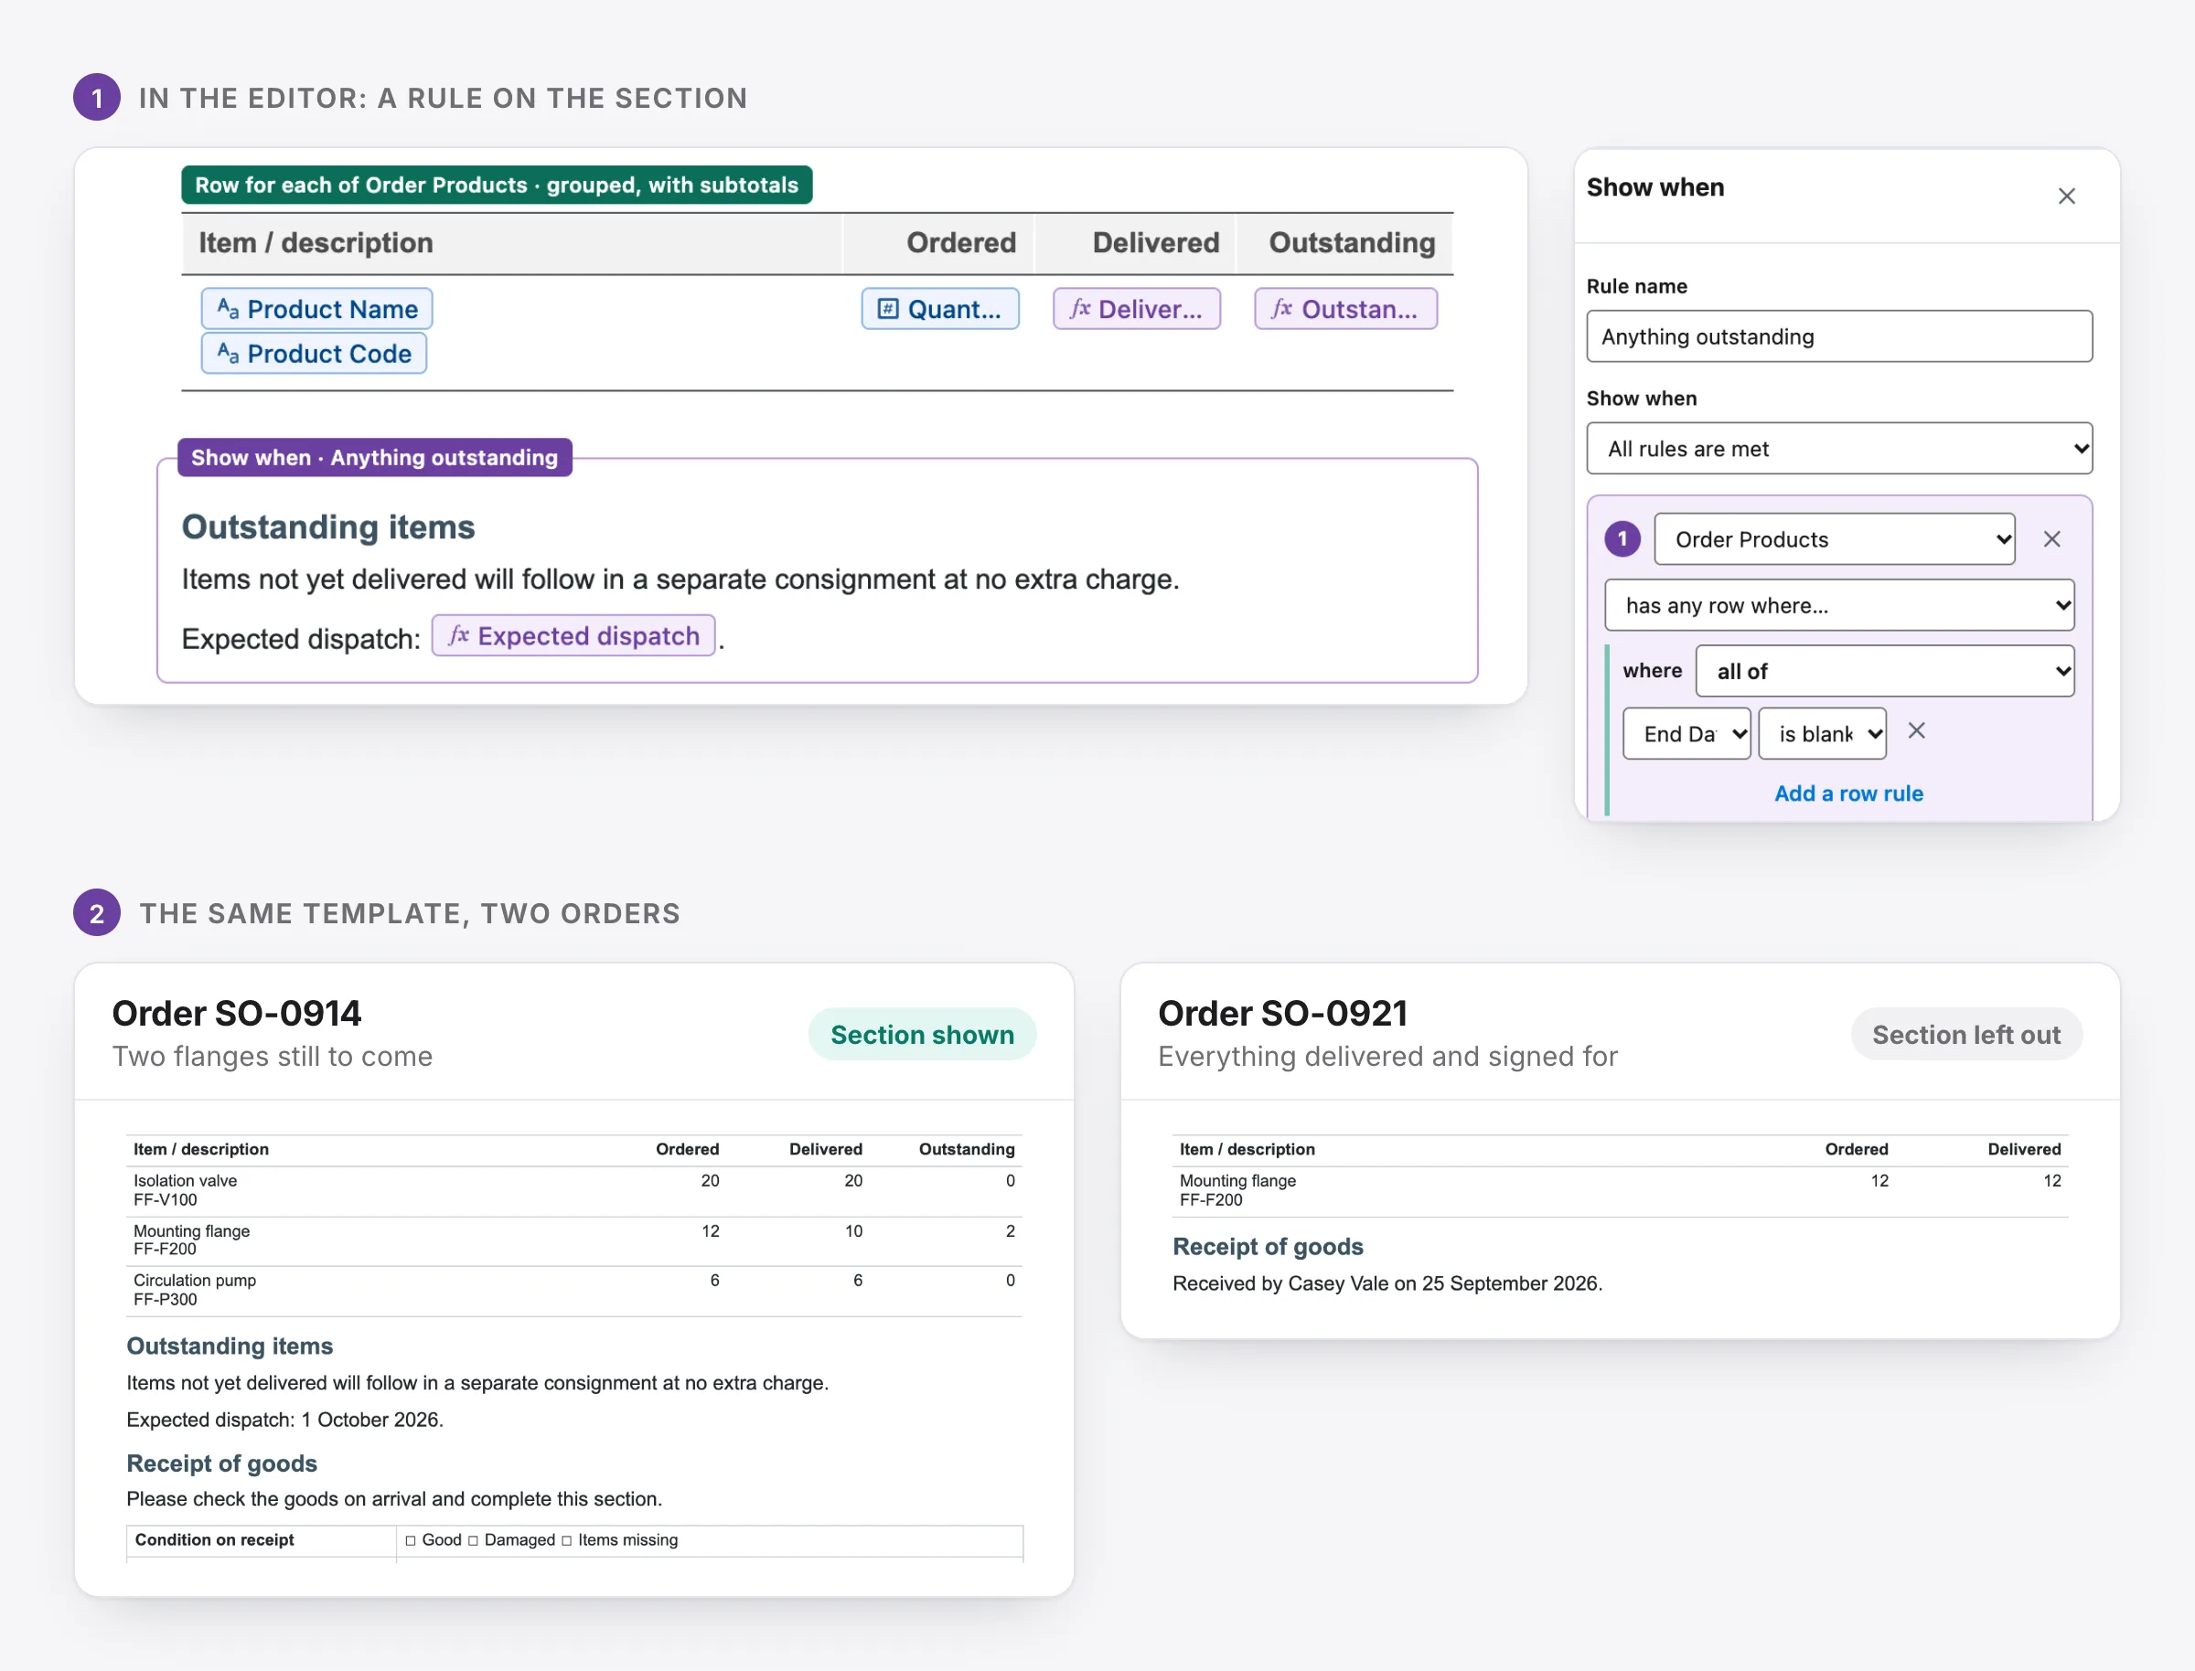The width and height of the screenshot is (2195, 1671).
Task: Close the Show when panel
Action: pyautogui.click(x=2066, y=196)
